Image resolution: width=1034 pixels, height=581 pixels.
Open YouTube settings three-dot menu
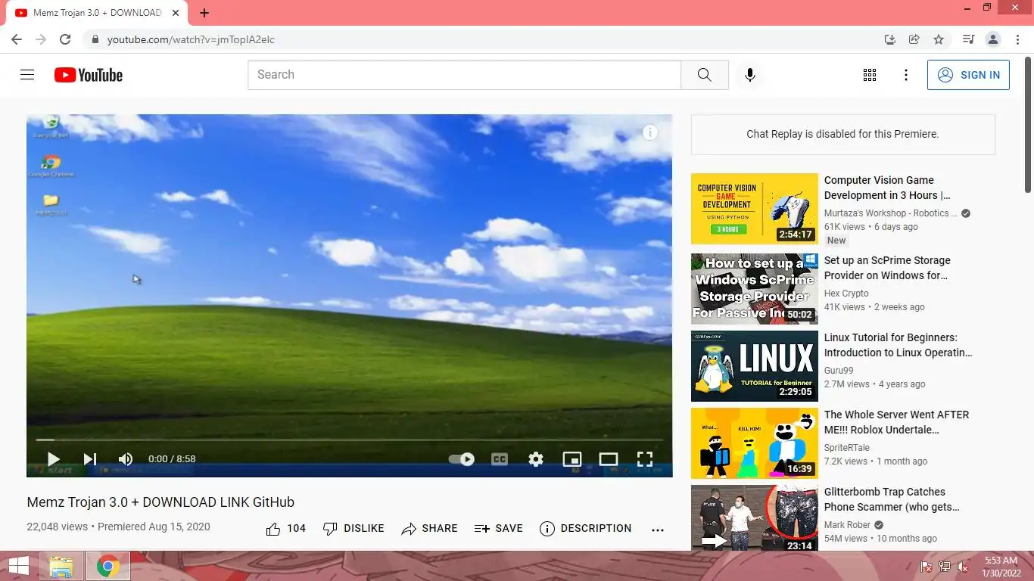point(906,75)
